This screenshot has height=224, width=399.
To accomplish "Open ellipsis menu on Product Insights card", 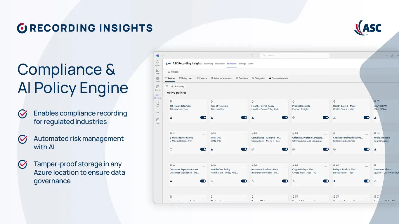I will point(326,103).
